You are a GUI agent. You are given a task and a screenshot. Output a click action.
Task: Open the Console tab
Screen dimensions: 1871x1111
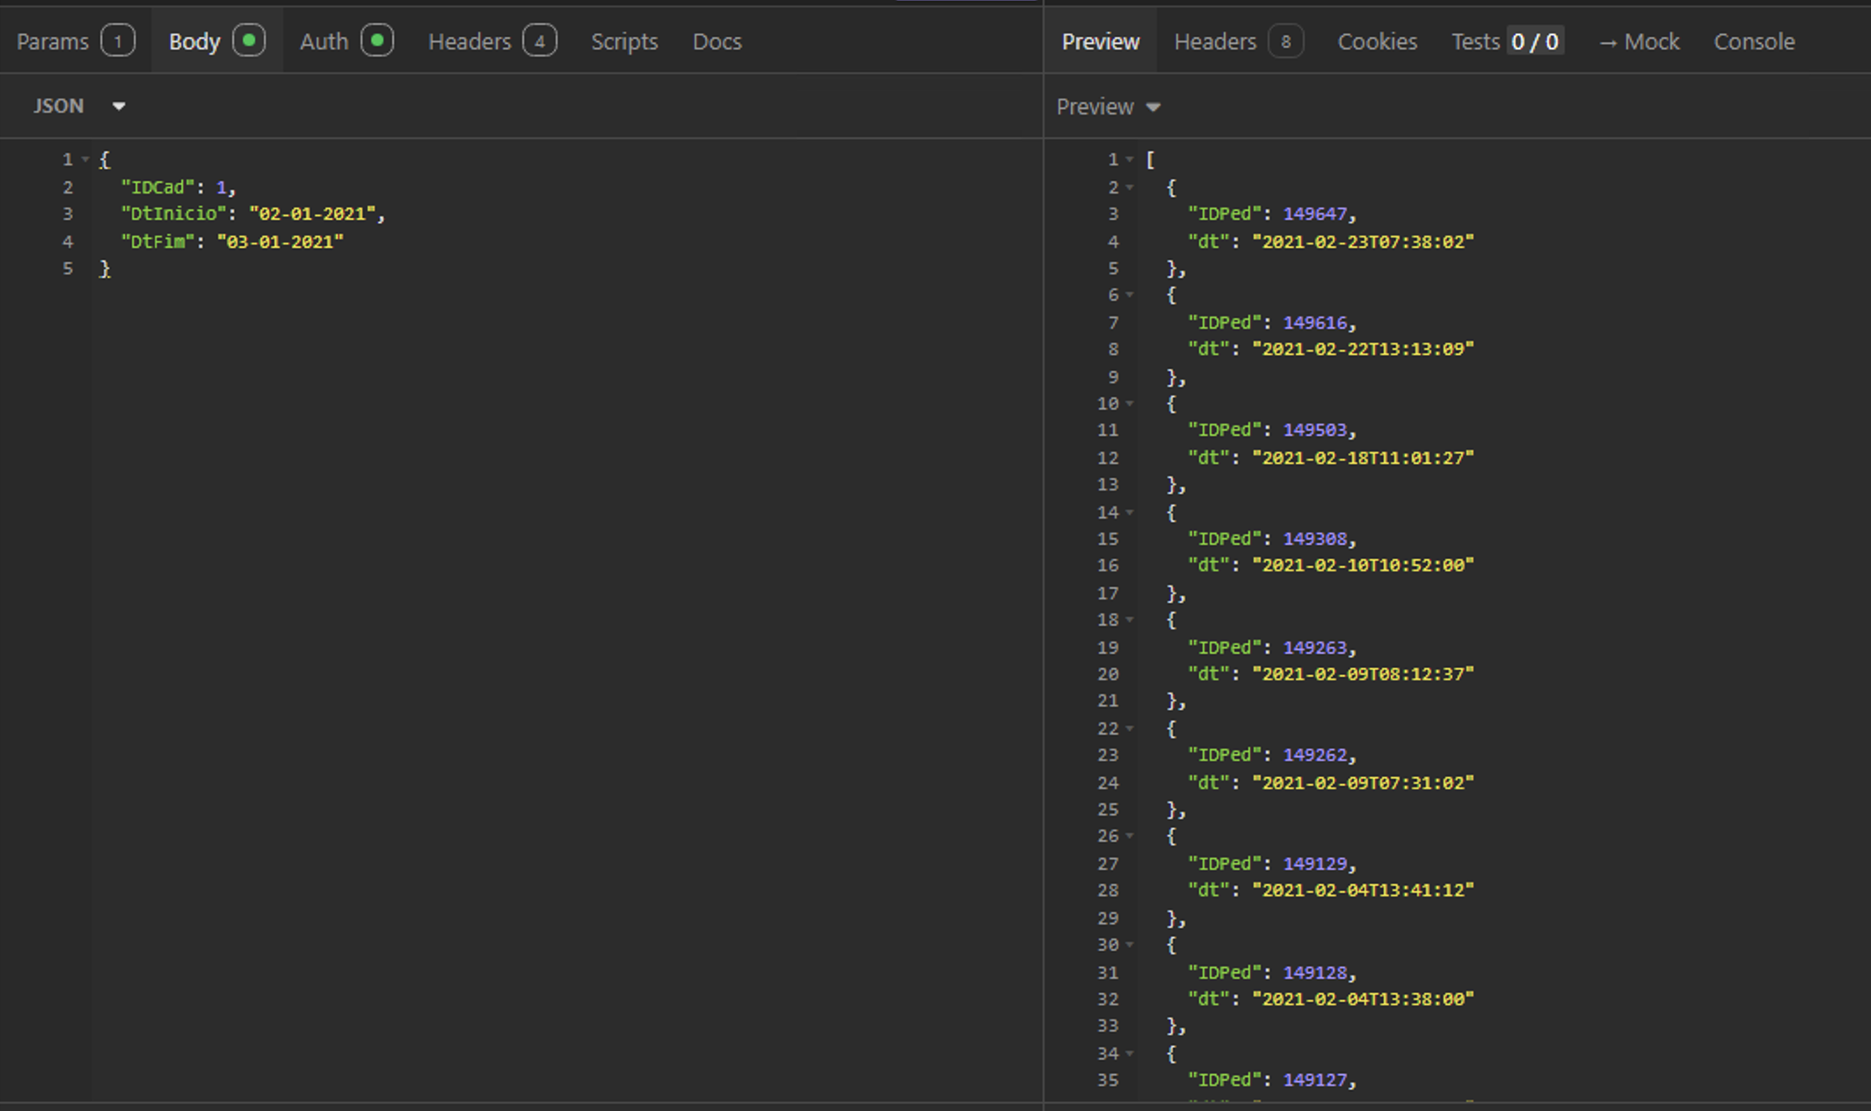tap(1753, 41)
